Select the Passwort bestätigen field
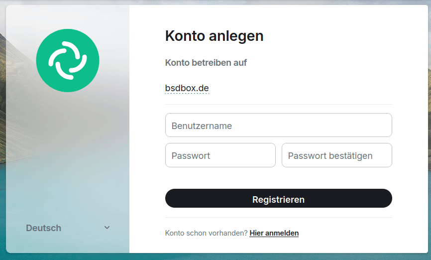 point(336,155)
